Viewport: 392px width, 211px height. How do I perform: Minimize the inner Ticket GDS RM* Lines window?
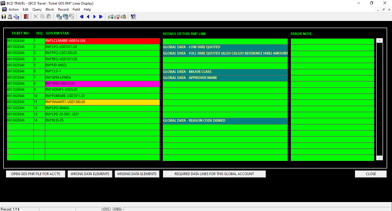click(x=378, y=9)
